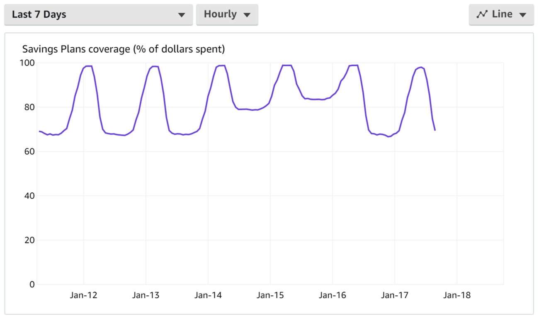Click the Savings Plans coverage chart title

click(123, 49)
